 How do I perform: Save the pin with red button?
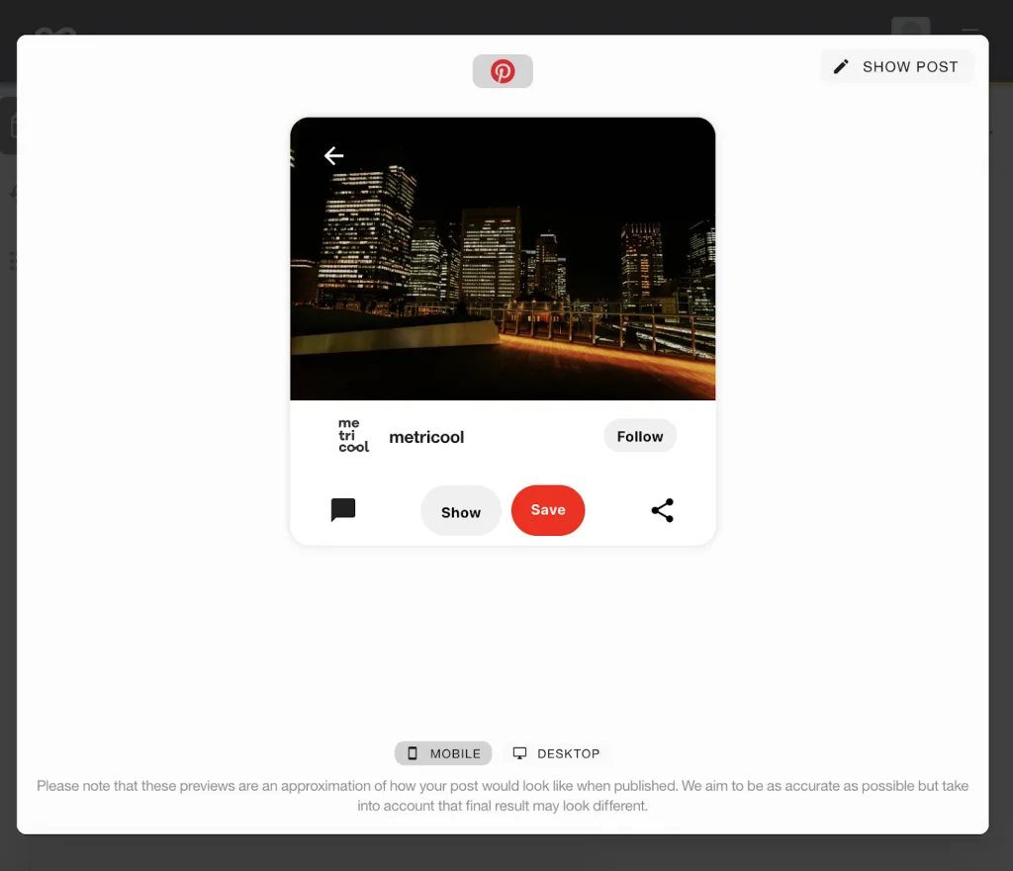coord(548,509)
